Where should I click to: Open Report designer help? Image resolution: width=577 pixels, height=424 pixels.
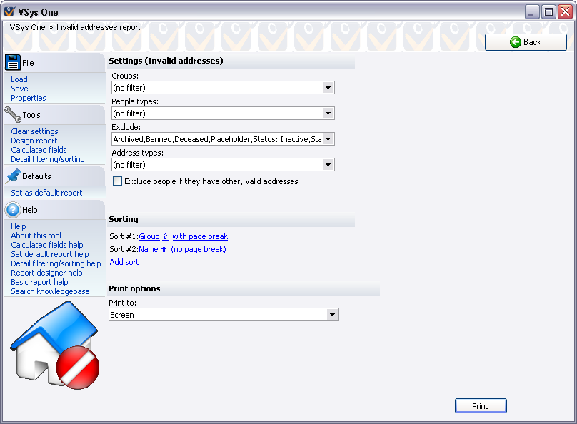pyautogui.click(x=46, y=273)
